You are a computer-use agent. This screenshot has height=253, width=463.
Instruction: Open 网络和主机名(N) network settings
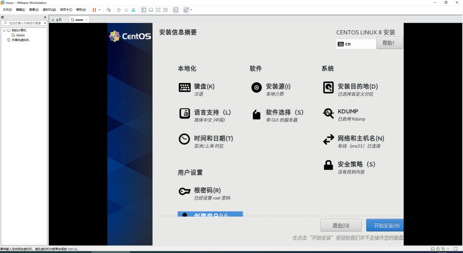click(x=353, y=141)
